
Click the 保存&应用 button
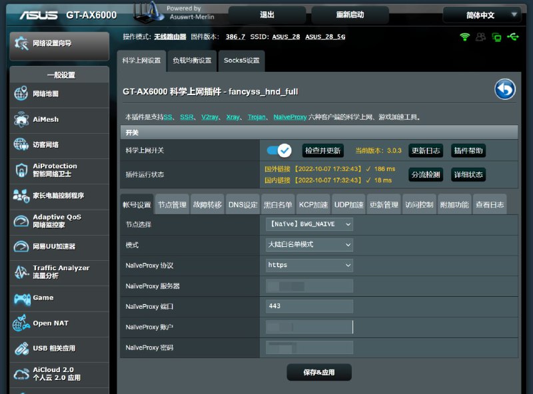pyautogui.click(x=319, y=372)
